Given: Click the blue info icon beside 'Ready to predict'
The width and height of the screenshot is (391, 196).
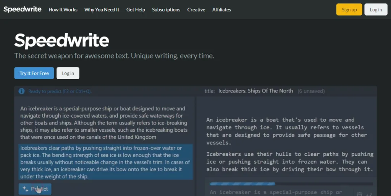Looking at the screenshot, I should pos(21,91).
